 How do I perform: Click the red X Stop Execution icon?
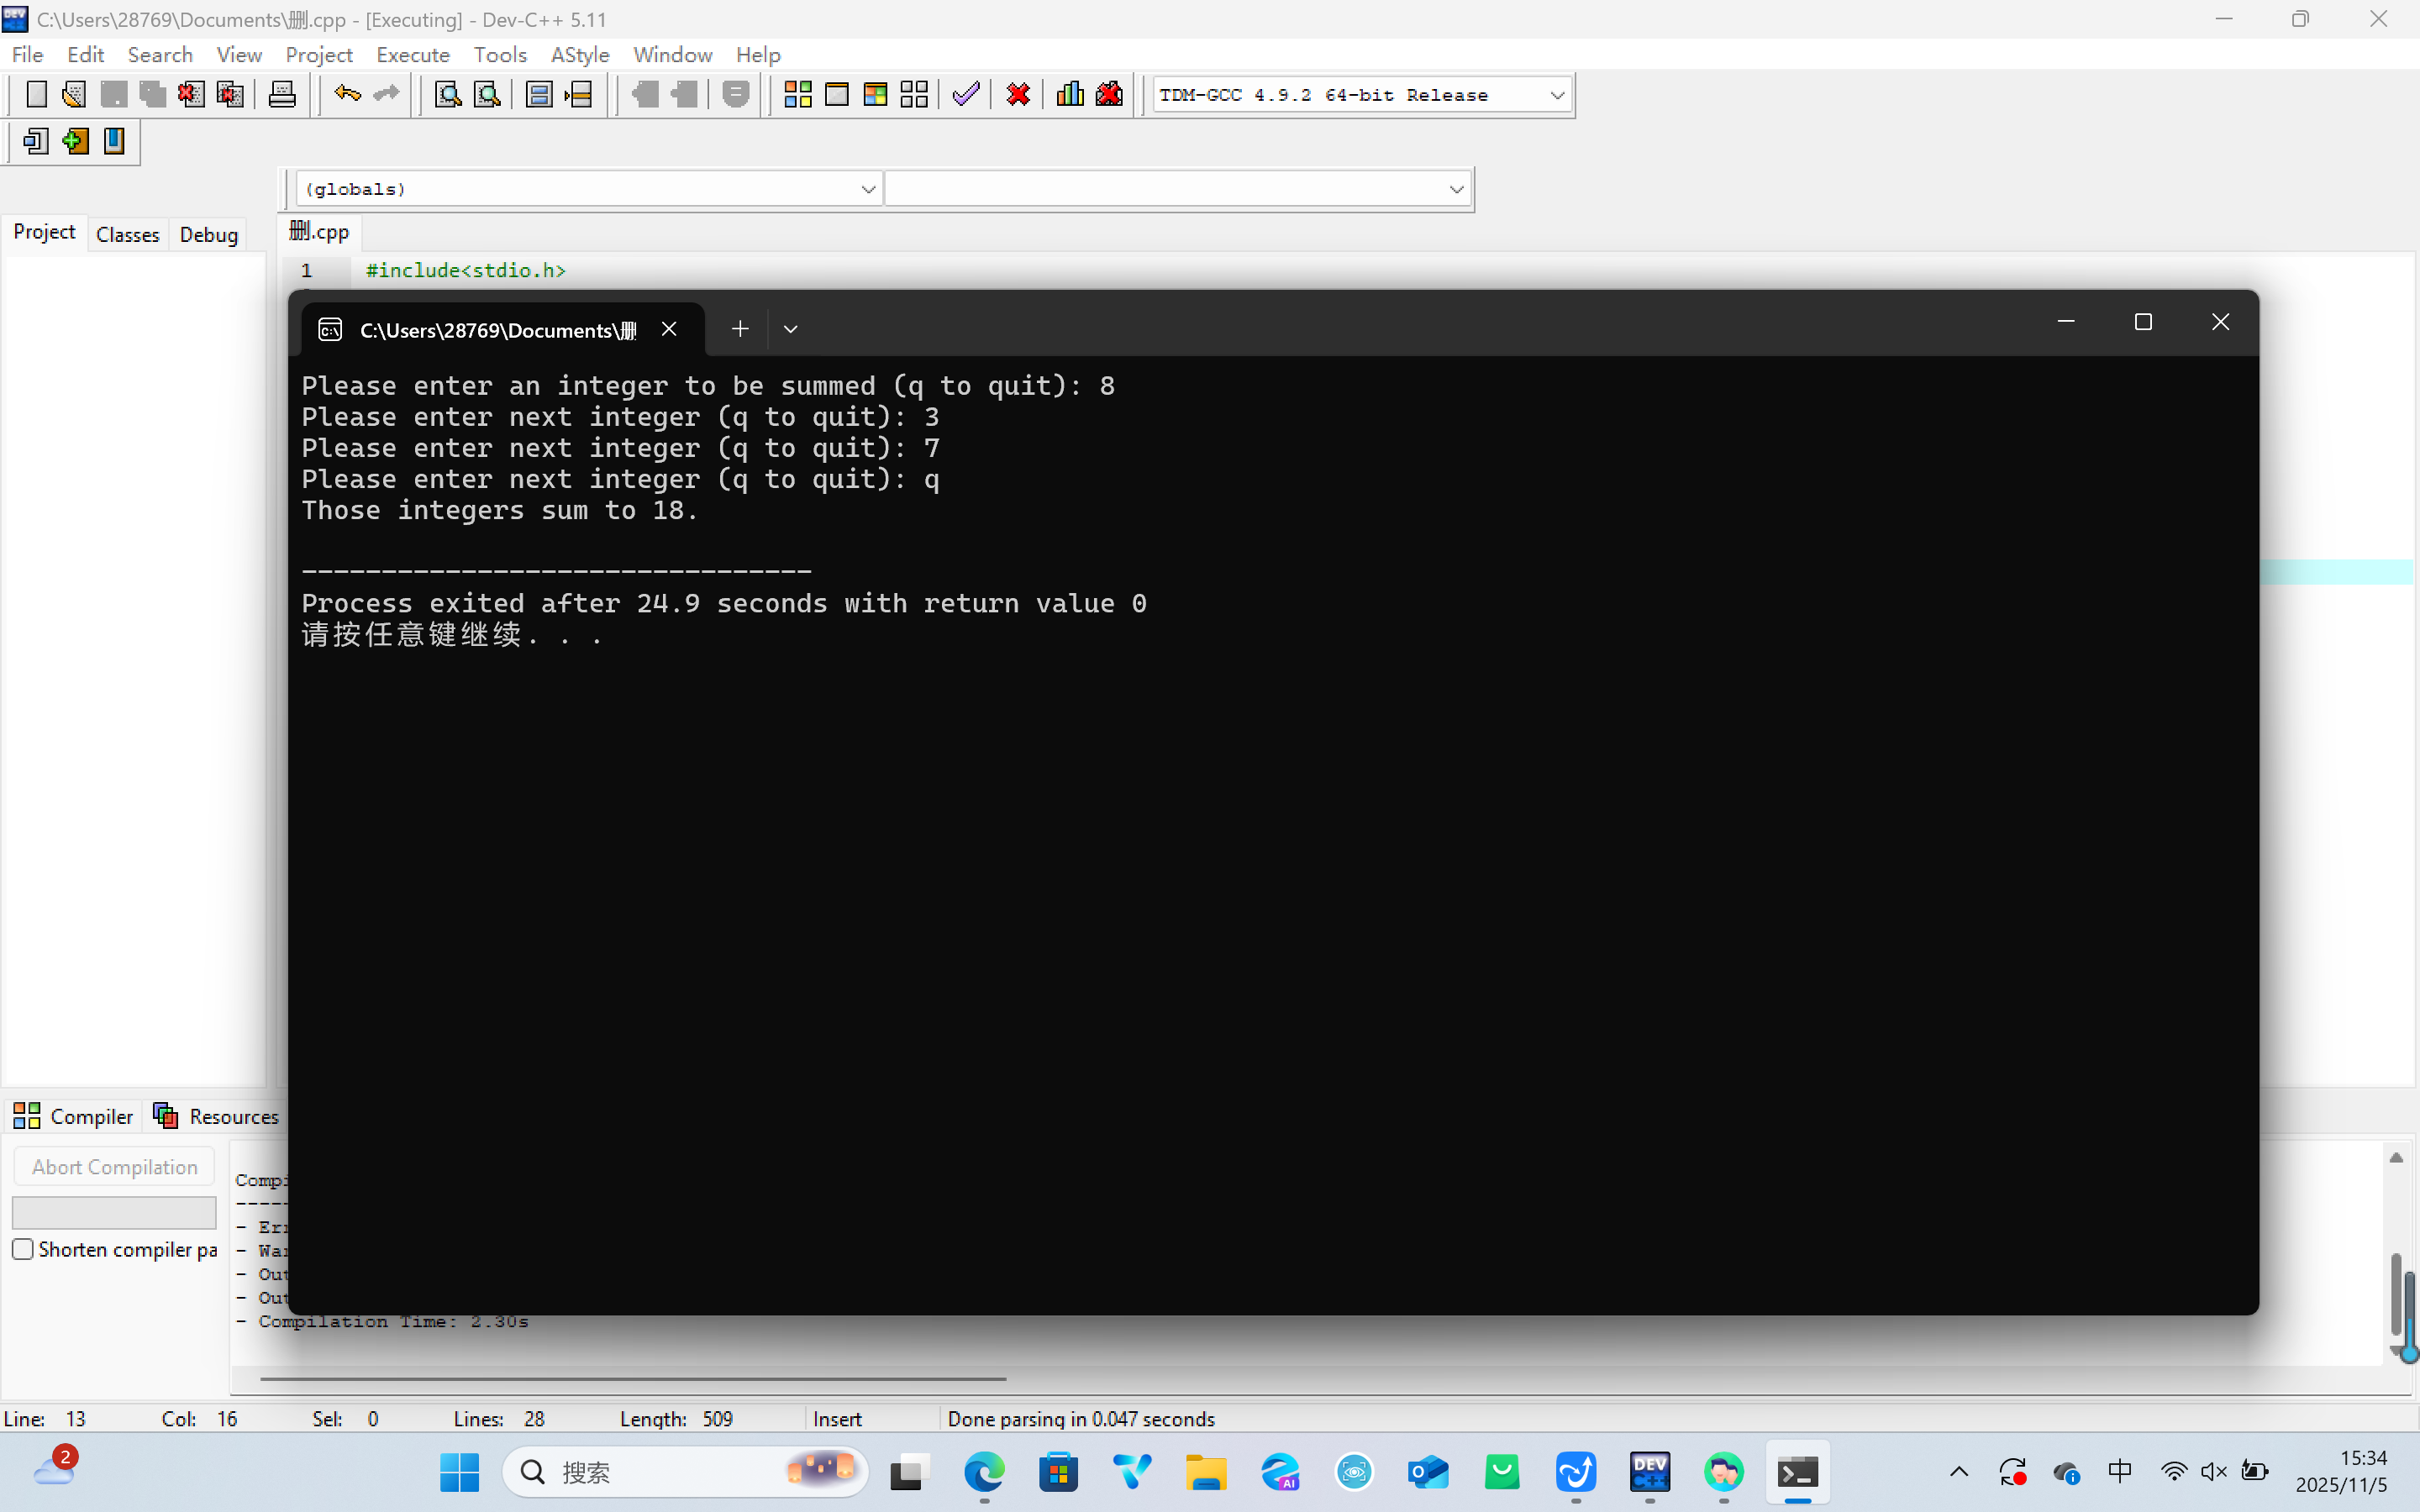pyautogui.click(x=1018, y=95)
